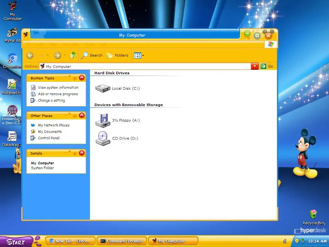The width and height of the screenshot is (329, 247).
Task: Click the keyboard icon on taskbar
Action: (285, 241)
